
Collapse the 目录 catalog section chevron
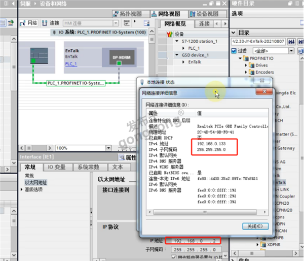coord(233,32)
